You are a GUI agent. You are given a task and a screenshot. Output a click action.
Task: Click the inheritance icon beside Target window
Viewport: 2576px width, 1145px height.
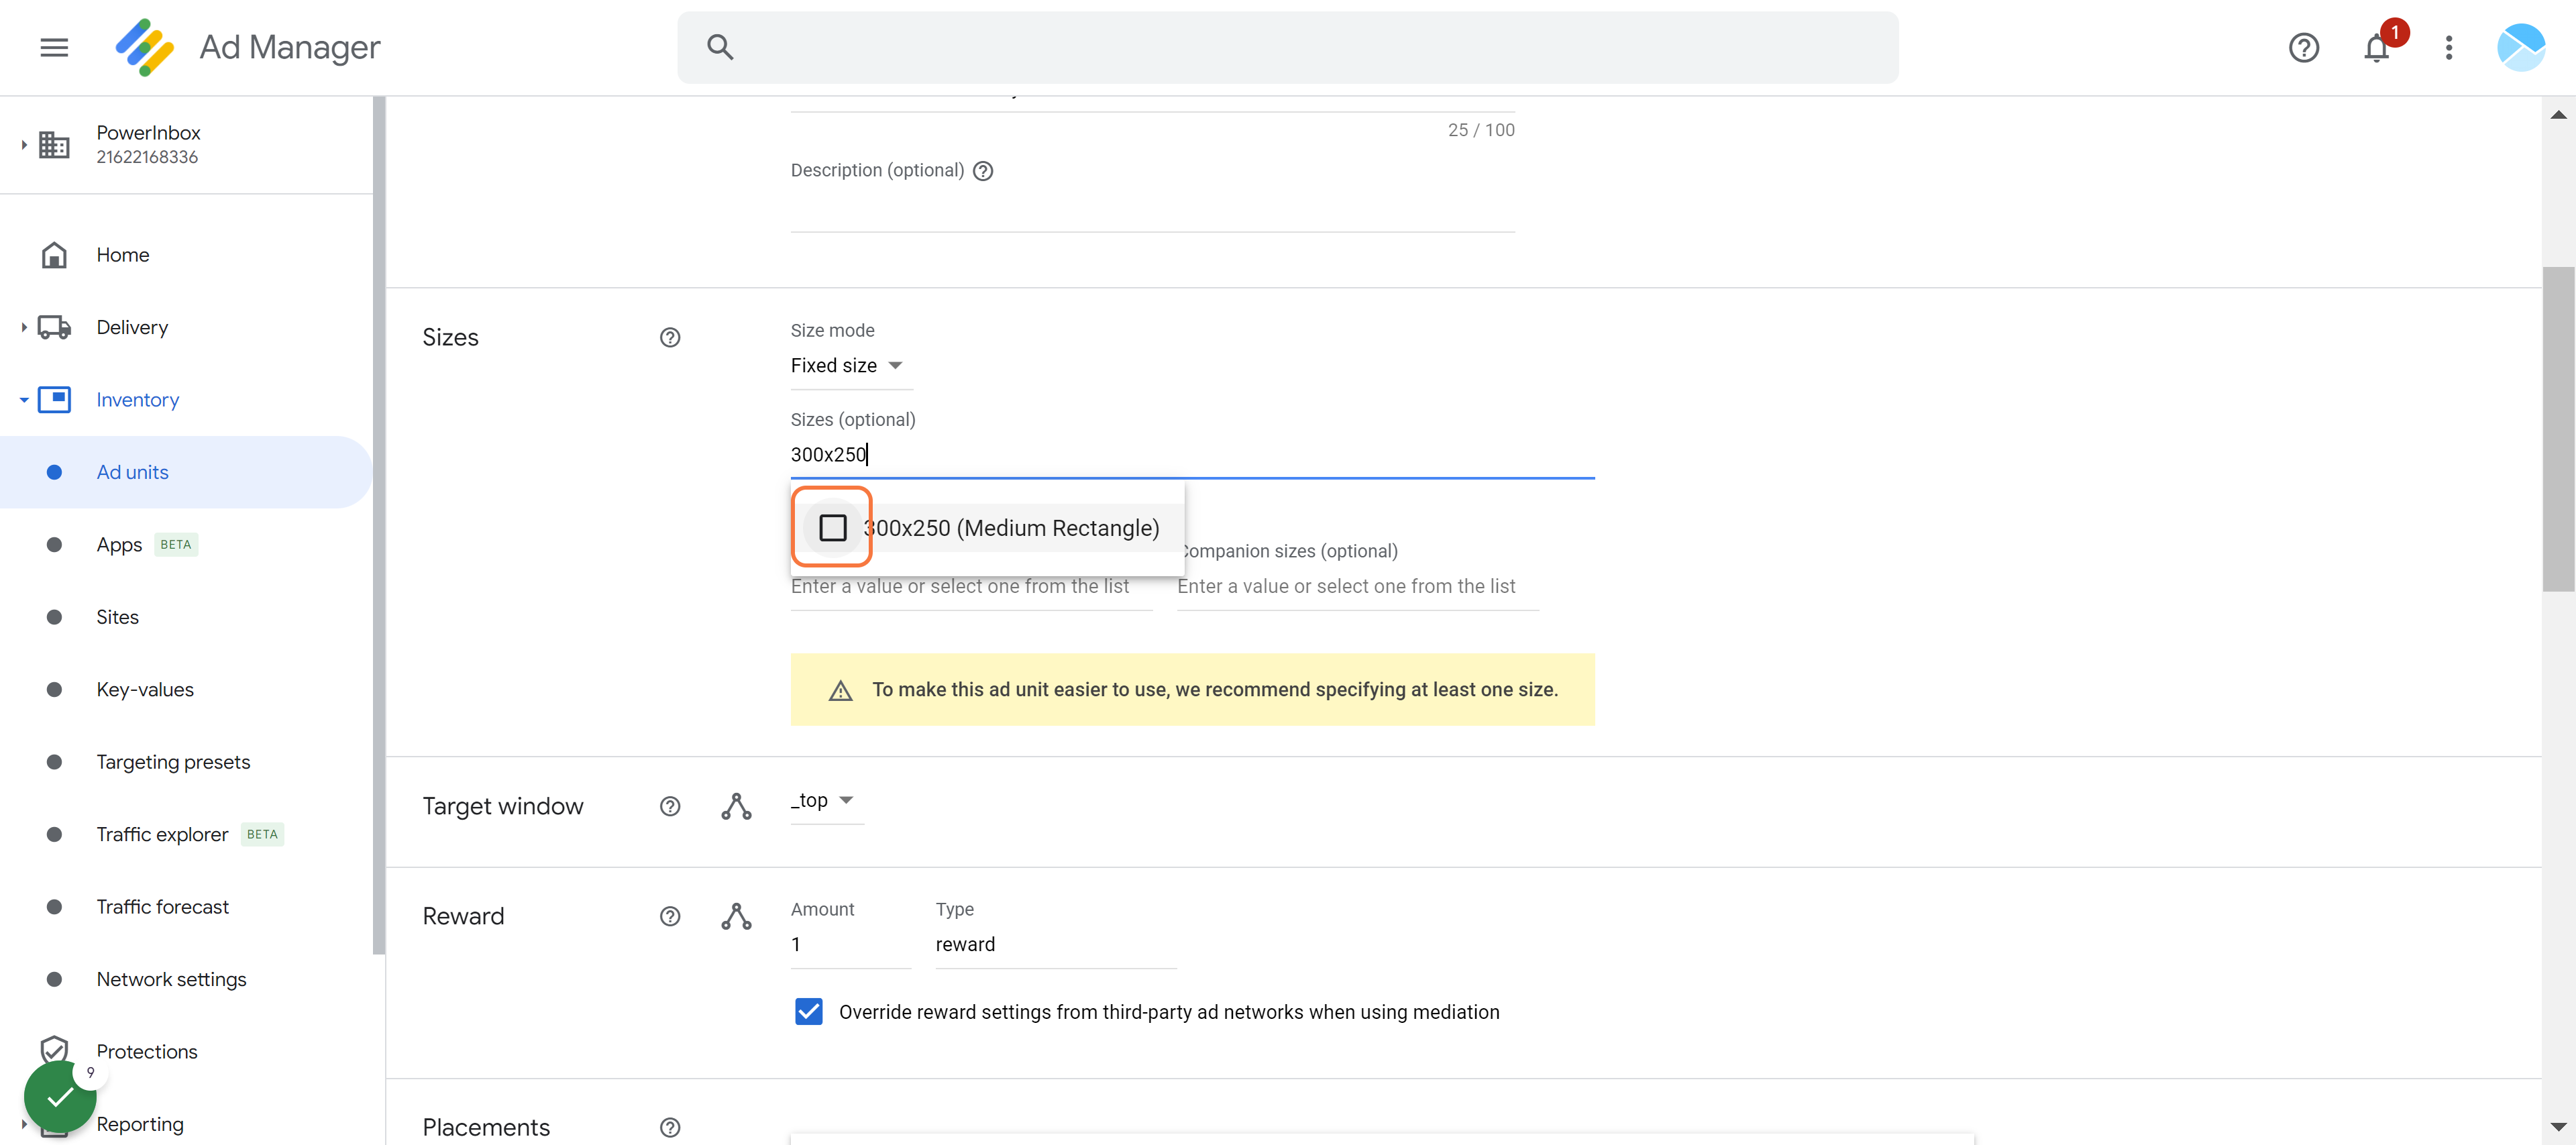[x=736, y=806]
